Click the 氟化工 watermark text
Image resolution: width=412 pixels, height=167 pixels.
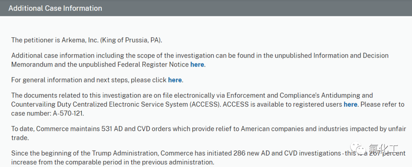click(x=384, y=149)
